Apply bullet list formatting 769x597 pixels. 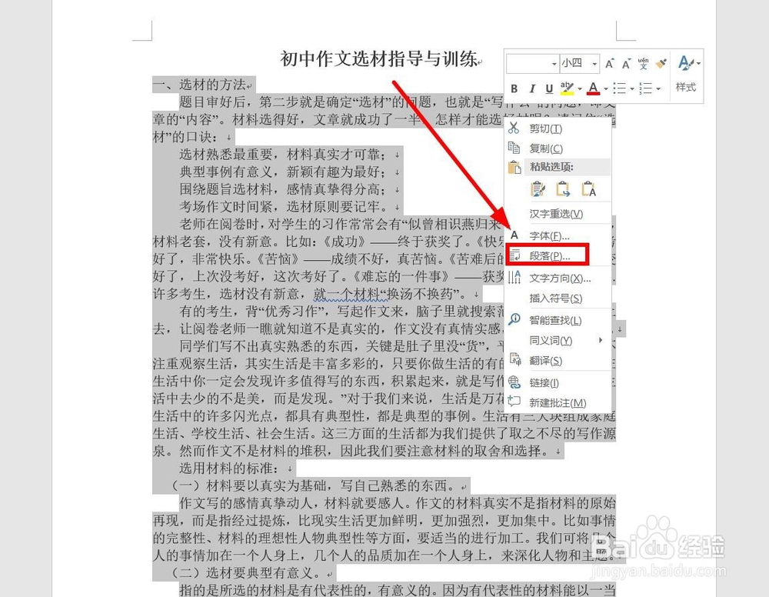pos(619,88)
